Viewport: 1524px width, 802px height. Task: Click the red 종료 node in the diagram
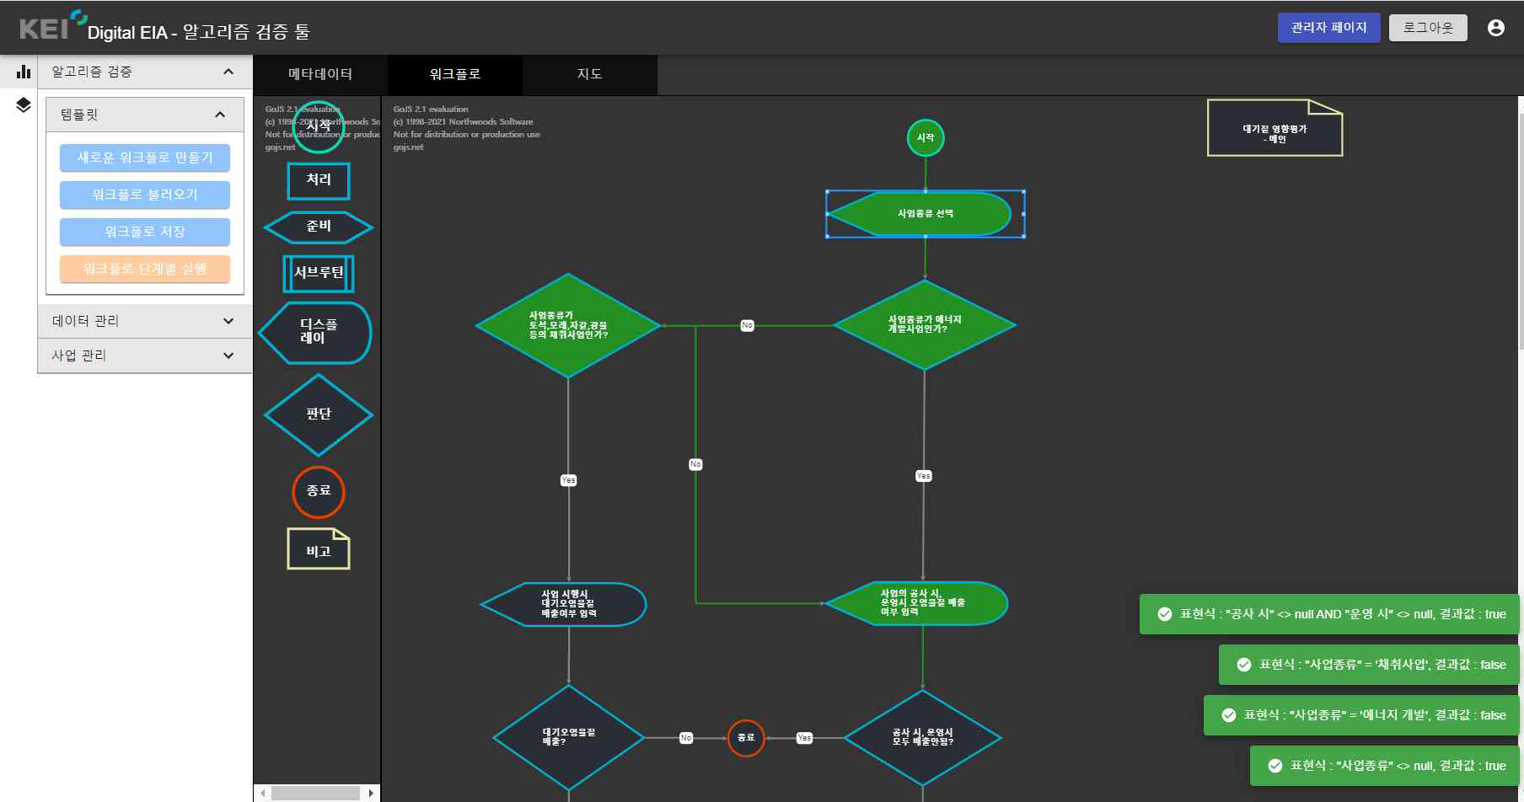click(x=746, y=738)
